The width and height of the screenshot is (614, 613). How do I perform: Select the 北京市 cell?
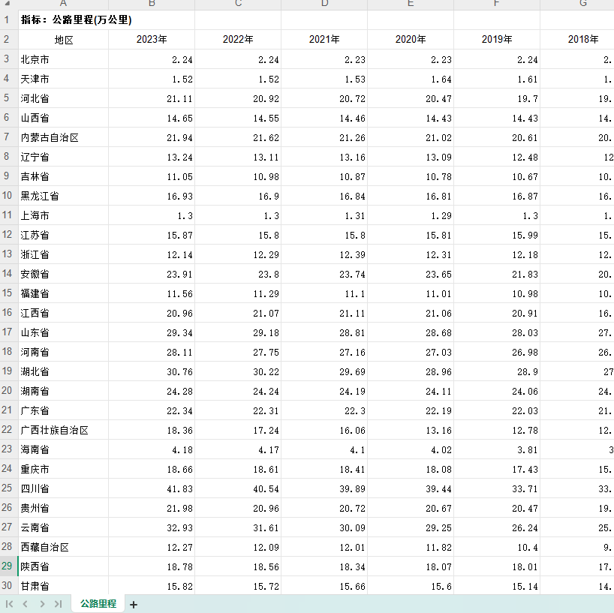click(x=64, y=59)
